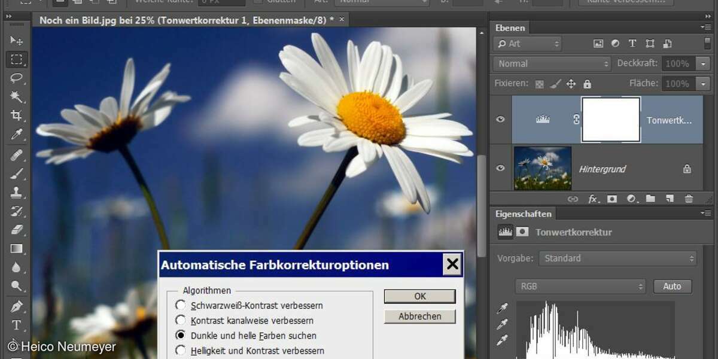Open the Vorgabe preset dropdown
Screen dimensions: 718x359
pos(617,258)
